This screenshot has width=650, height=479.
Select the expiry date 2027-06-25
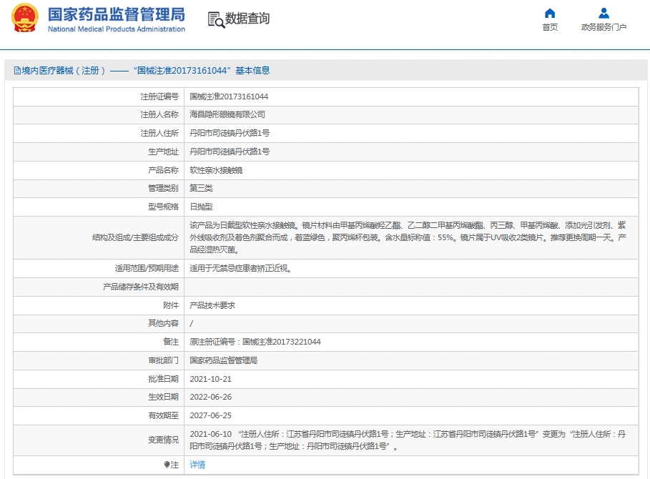pos(210,415)
